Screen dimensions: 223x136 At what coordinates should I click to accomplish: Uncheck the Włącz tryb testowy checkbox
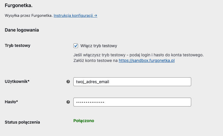[x=76, y=46]
